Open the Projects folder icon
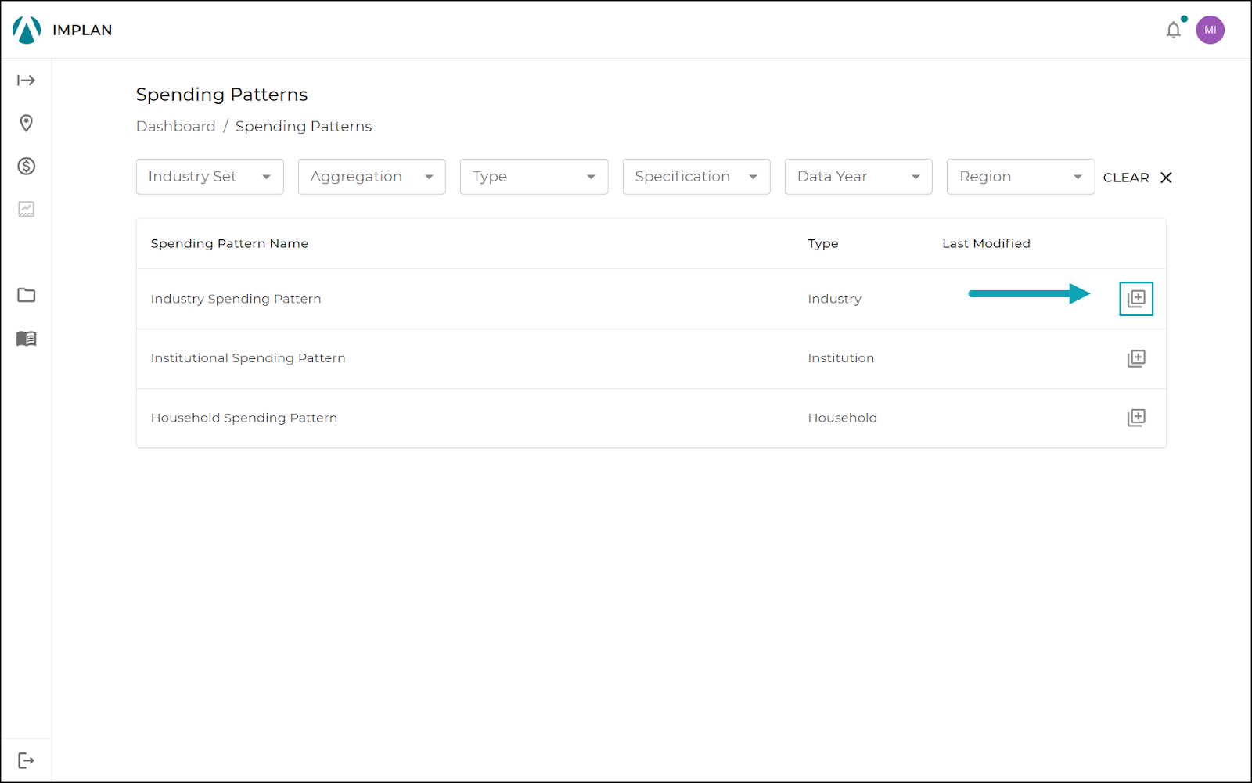Screen dimensions: 1252x783 [26, 295]
